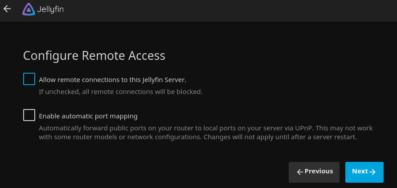Proceed with the blue Next button
Image resolution: width=397 pixels, height=188 pixels.
[364, 172]
